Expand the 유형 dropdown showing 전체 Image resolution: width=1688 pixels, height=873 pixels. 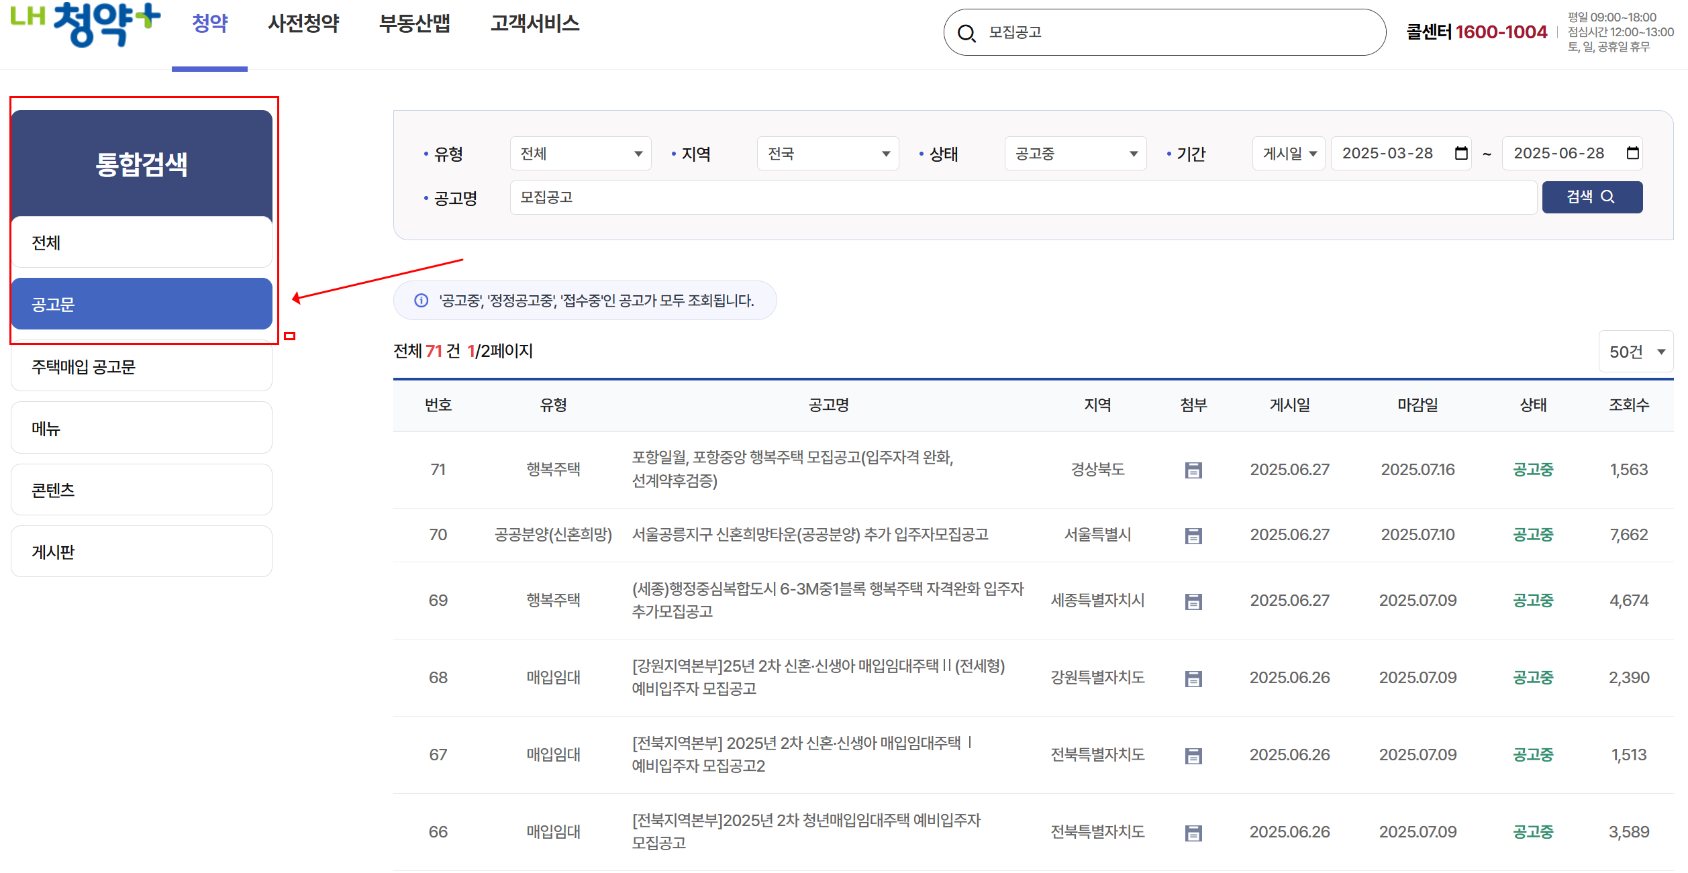[x=580, y=154]
